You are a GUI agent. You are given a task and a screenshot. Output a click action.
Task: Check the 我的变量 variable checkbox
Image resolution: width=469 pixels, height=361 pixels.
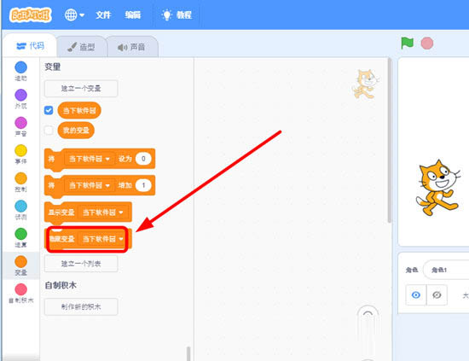coord(49,131)
